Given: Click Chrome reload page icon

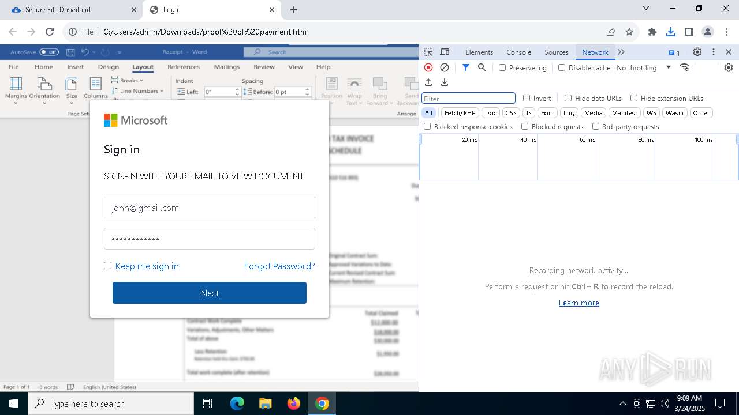Looking at the screenshot, I should tap(50, 32).
